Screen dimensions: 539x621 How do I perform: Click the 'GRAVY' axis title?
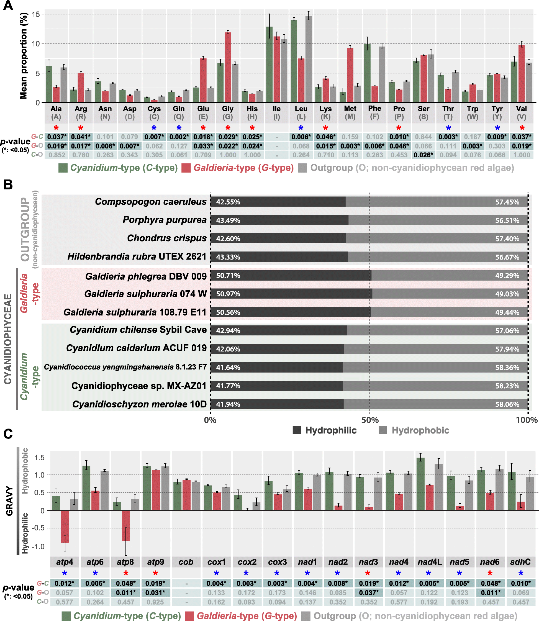pyautogui.click(x=10, y=501)
